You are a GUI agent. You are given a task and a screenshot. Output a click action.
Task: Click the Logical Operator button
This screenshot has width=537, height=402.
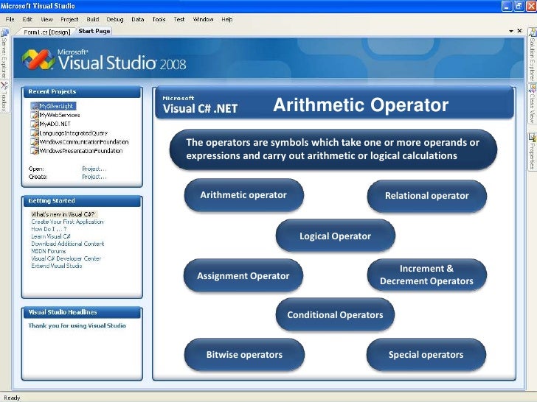tap(336, 236)
